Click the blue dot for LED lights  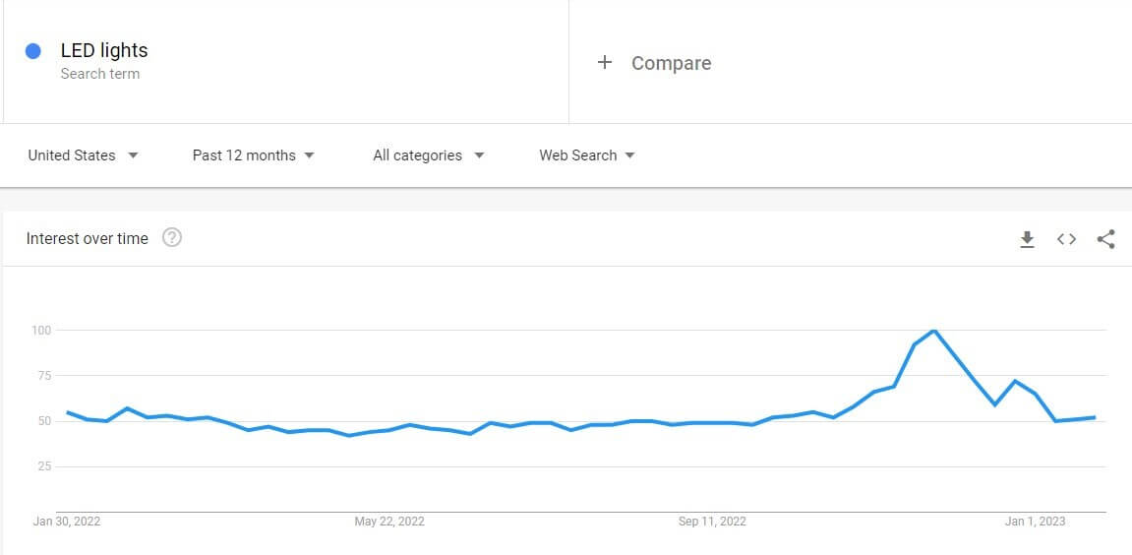(33, 51)
